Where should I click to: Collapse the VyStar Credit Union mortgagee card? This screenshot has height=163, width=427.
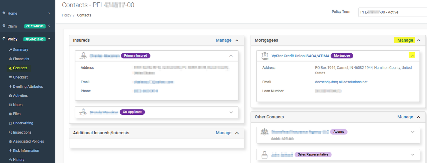pos(413,56)
